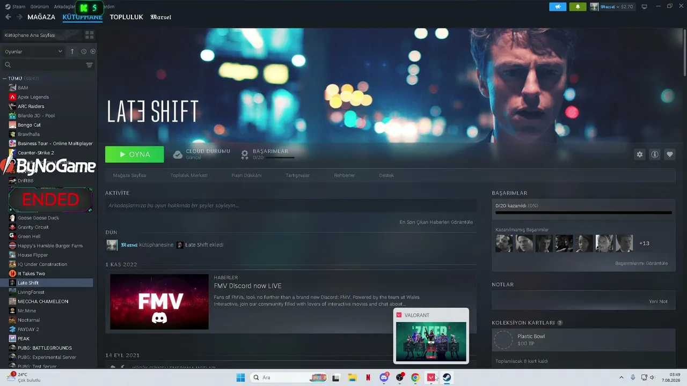Viewport: 687px width, 386px height.
Task: Open the Steam announcements megaphone button
Action: pos(558,6)
